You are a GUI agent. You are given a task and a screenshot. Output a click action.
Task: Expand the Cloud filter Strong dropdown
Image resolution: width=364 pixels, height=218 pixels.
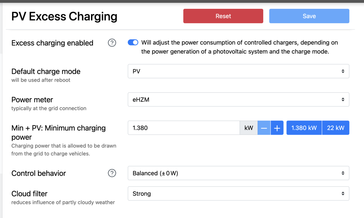(238, 193)
